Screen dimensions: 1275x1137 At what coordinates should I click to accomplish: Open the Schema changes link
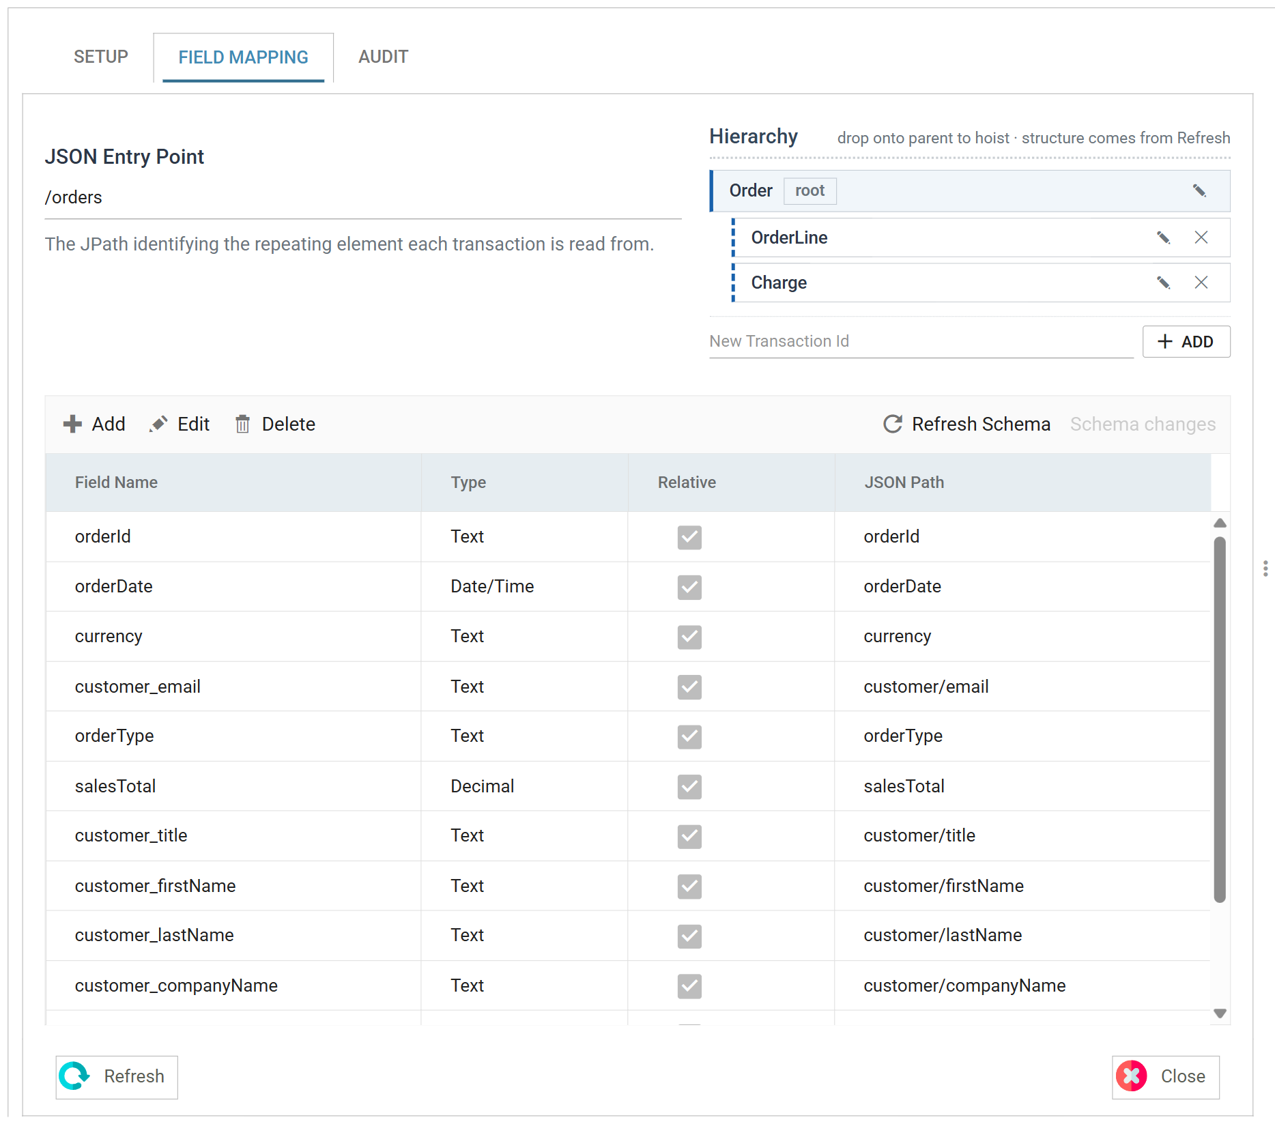point(1143,424)
